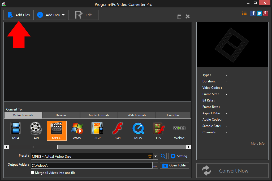The image size is (272, 181).
Task: Choose the AVI format icon
Action: pos(36,131)
